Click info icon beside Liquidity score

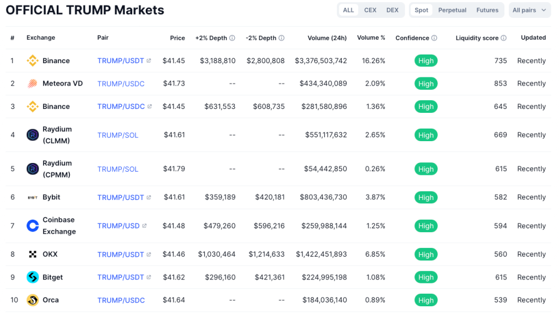503,38
